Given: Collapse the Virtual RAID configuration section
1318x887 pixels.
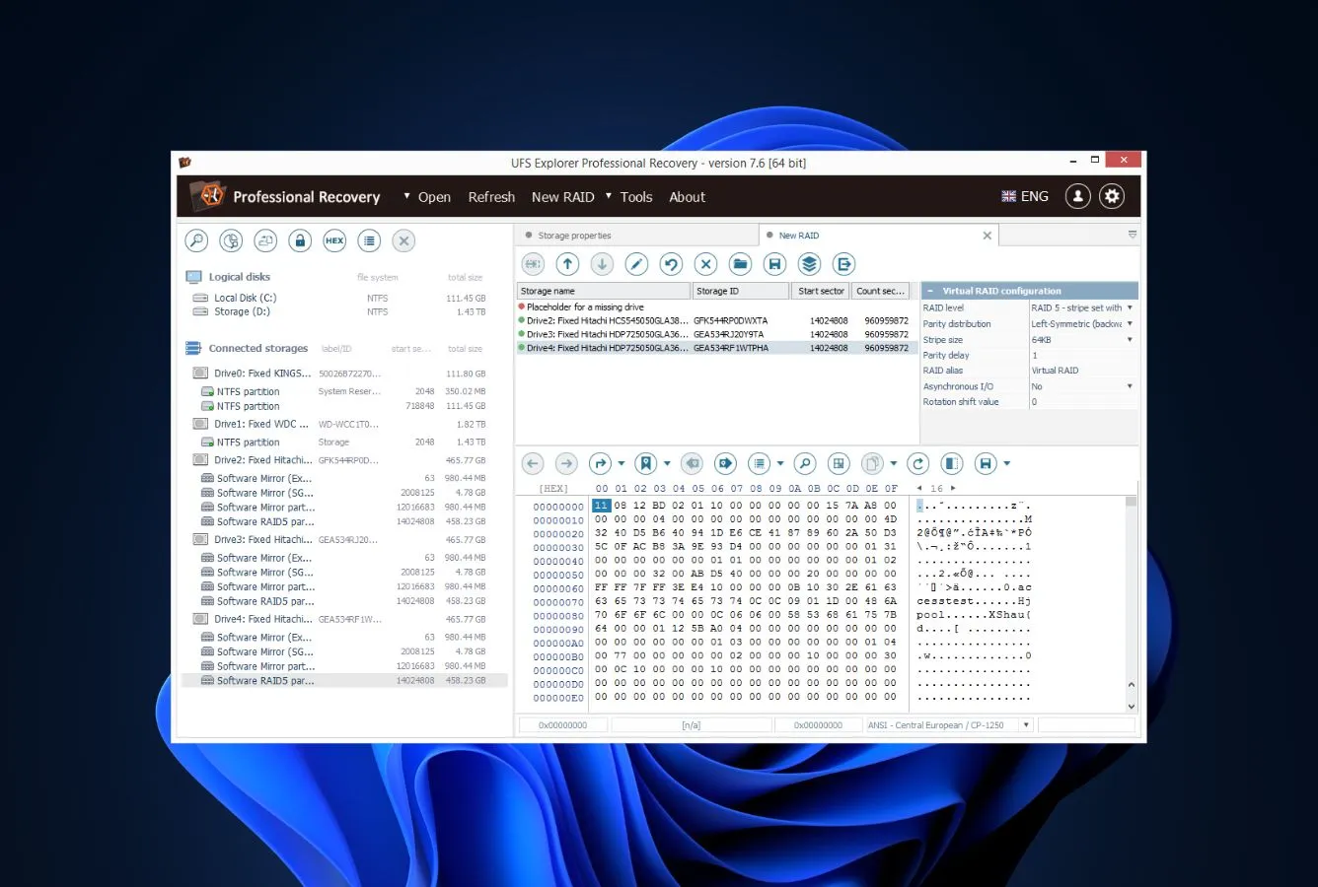Looking at the screenshot, I should (x=929, y=291).
